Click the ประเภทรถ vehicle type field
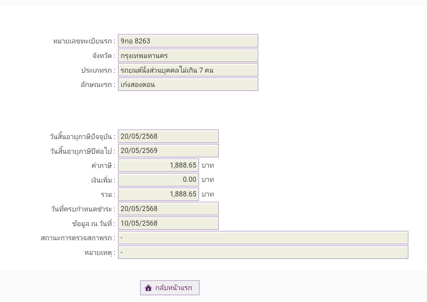427x302 pixels. click(x=188, y=70)
